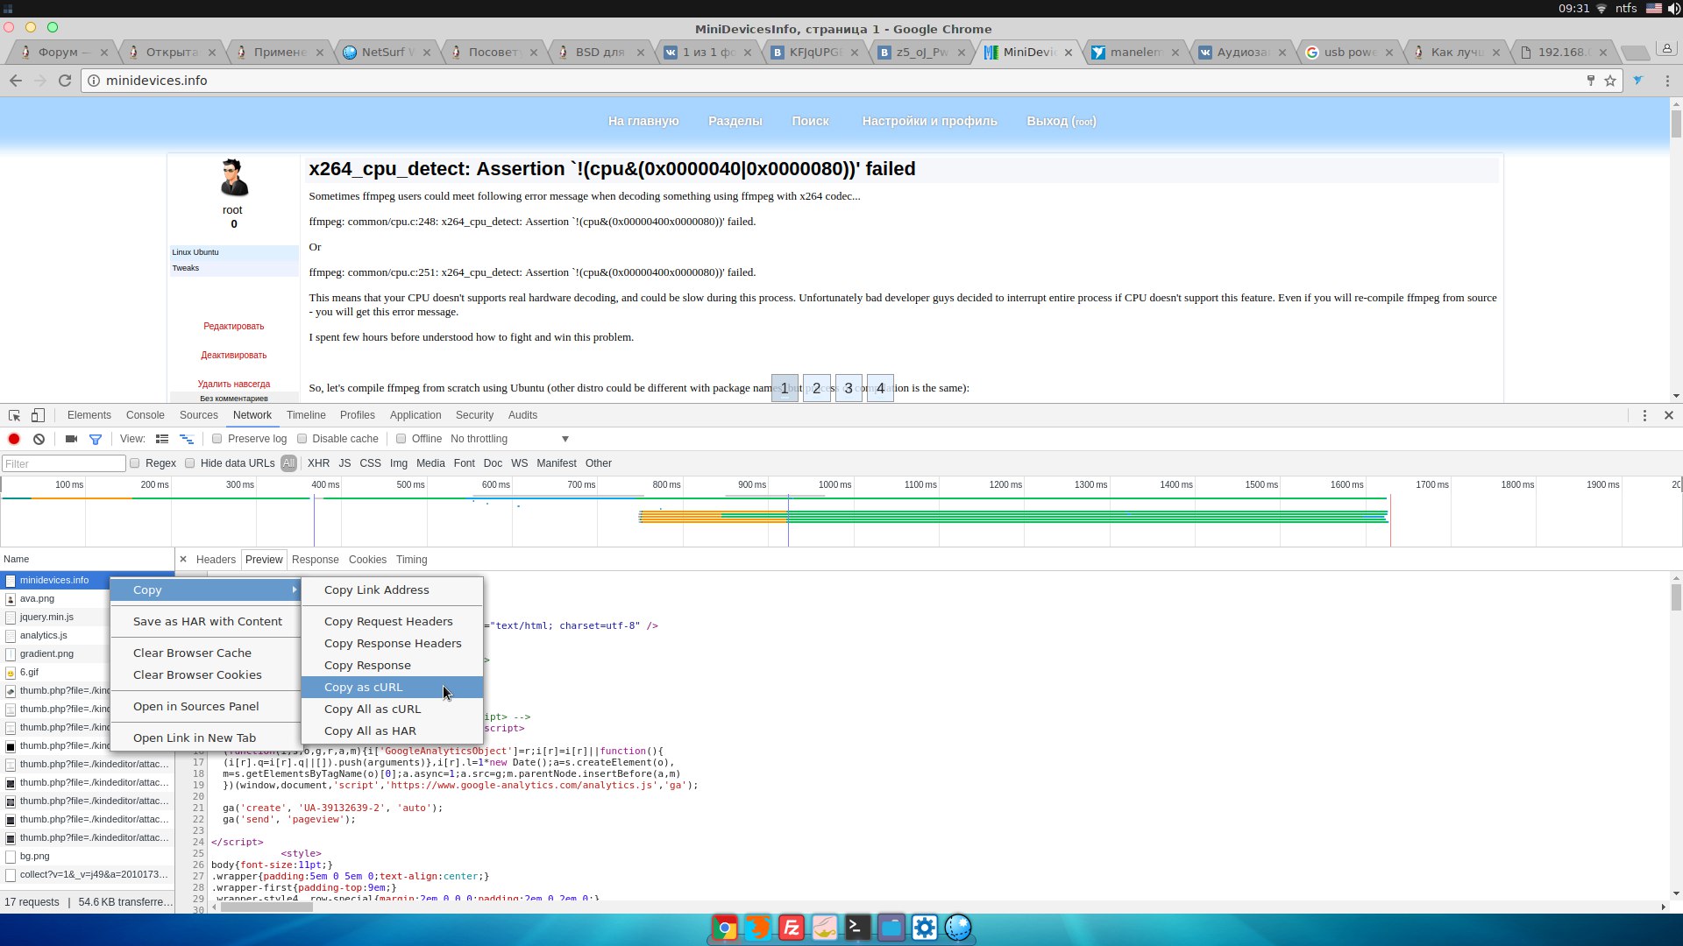The height and width of the screenshot is (946, 1683).
Task: Filter requests by CSS type
Action: pyautogui.click(x=371, y=463)
